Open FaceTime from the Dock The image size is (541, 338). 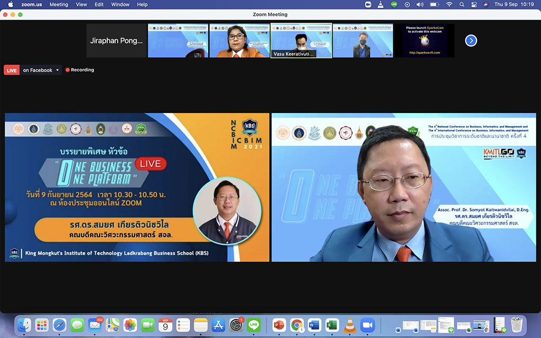click(x=148, y=325)
